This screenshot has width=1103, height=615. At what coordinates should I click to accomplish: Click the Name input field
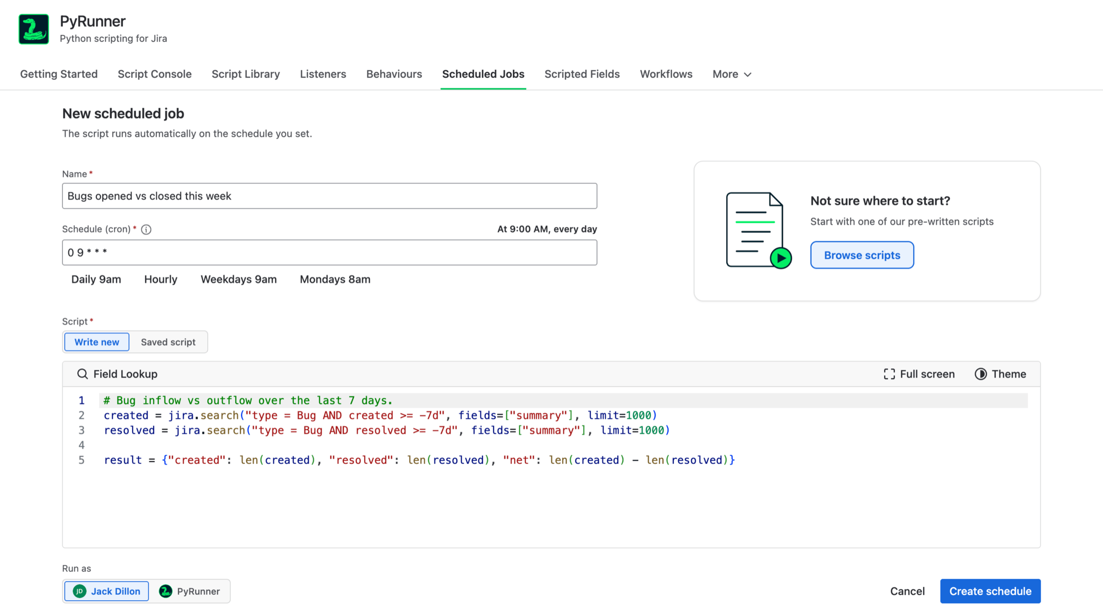[x=330, y=196]
